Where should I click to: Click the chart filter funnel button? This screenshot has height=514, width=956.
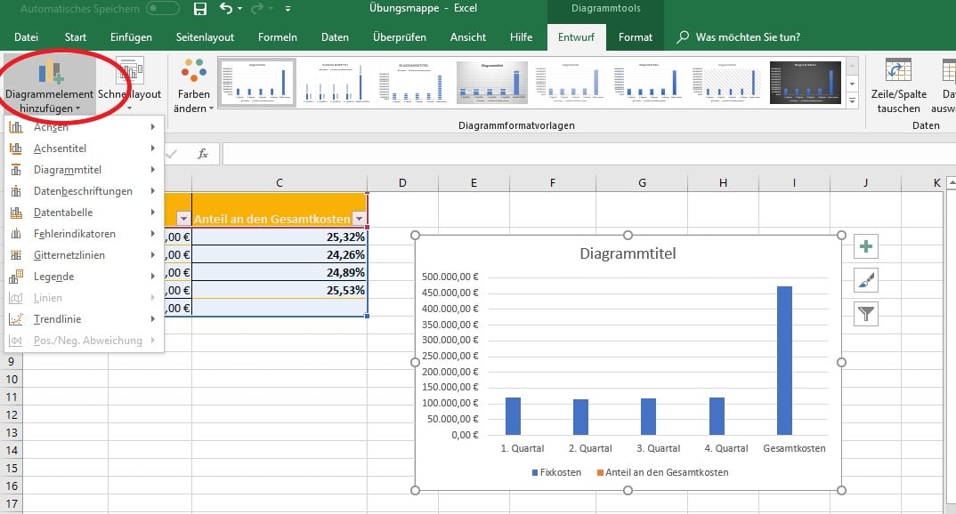click(866, 314)
